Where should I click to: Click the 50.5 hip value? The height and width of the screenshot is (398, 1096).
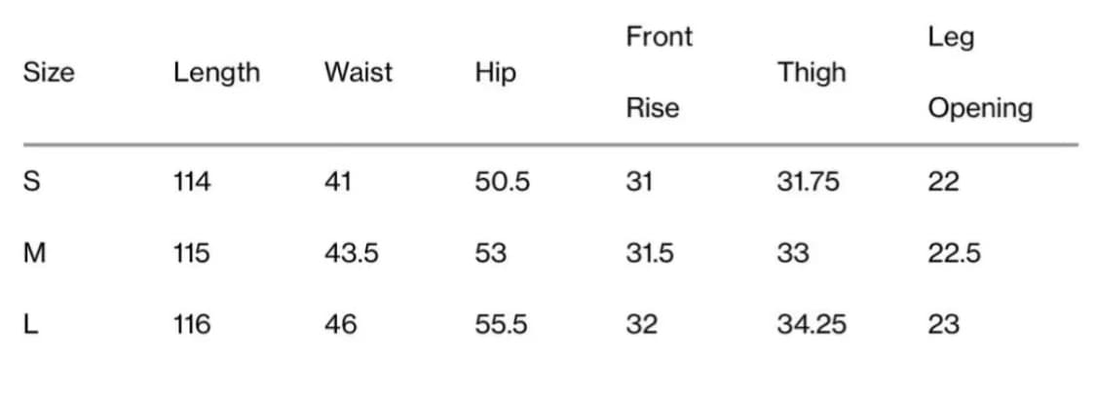[x=503, y=182]
